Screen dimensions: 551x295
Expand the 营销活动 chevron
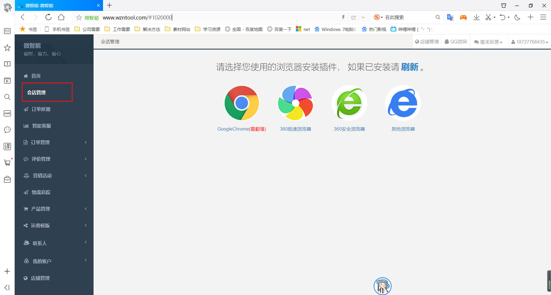tap(86, 176)
